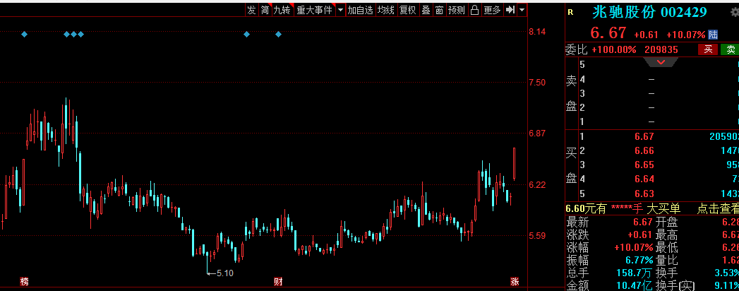Enable the 九转 indicator
Image resolution: width=739 pixels, height=291 pixels.
pos(282,10)
